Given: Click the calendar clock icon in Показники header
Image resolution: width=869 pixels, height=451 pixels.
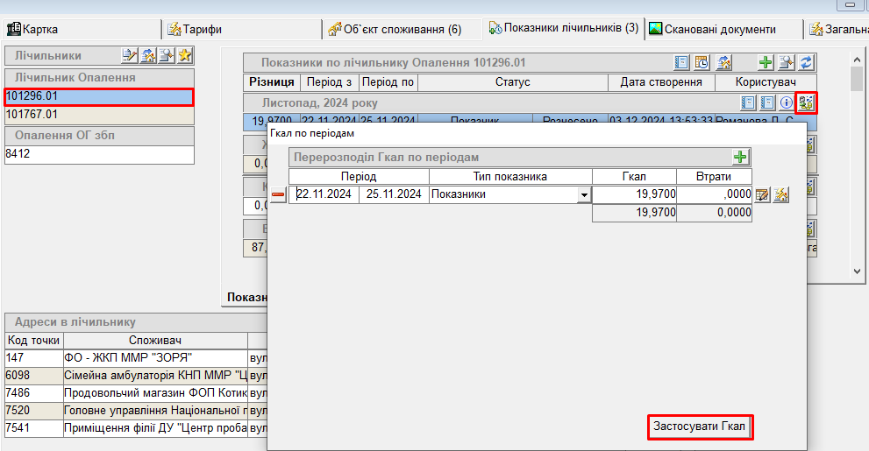Looking at the screenshot, I should (x=702, y=62).
